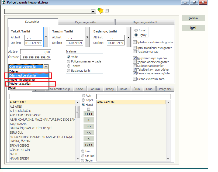Open the Branş tab
The width and height of the screenshot is (218, 172).
coord(110,89)
